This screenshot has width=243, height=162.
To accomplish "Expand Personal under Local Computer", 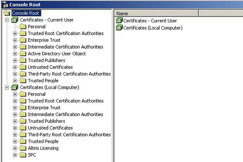I will pyautogui.click(x=15, y=94).
